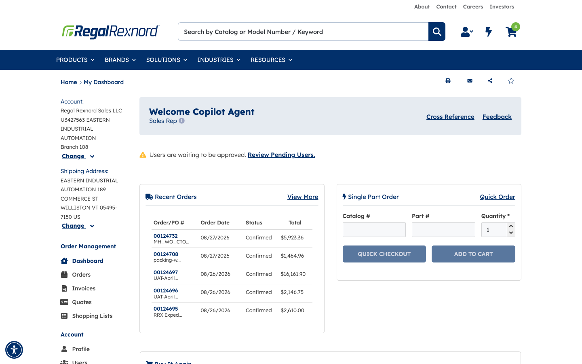Click Review Pending Users link
The image size is (582, 364).
click(x=281, y=155)
